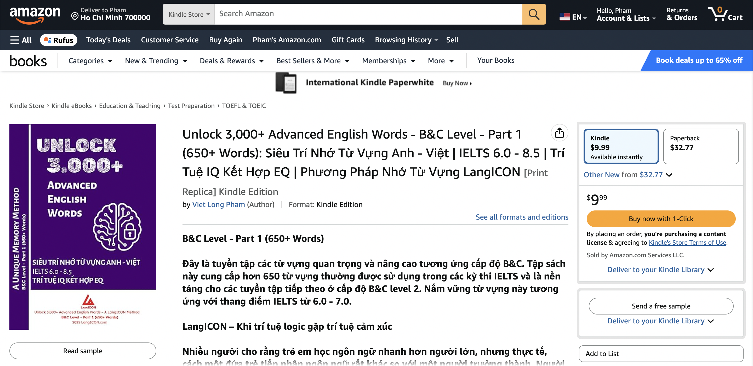Screen dimensions: 753x366
Task: Click Send a free sample
Action: coord(661,306)
